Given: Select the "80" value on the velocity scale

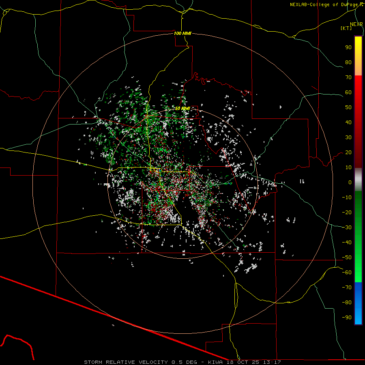Looking at the screenshot, I should click(348, 62).
